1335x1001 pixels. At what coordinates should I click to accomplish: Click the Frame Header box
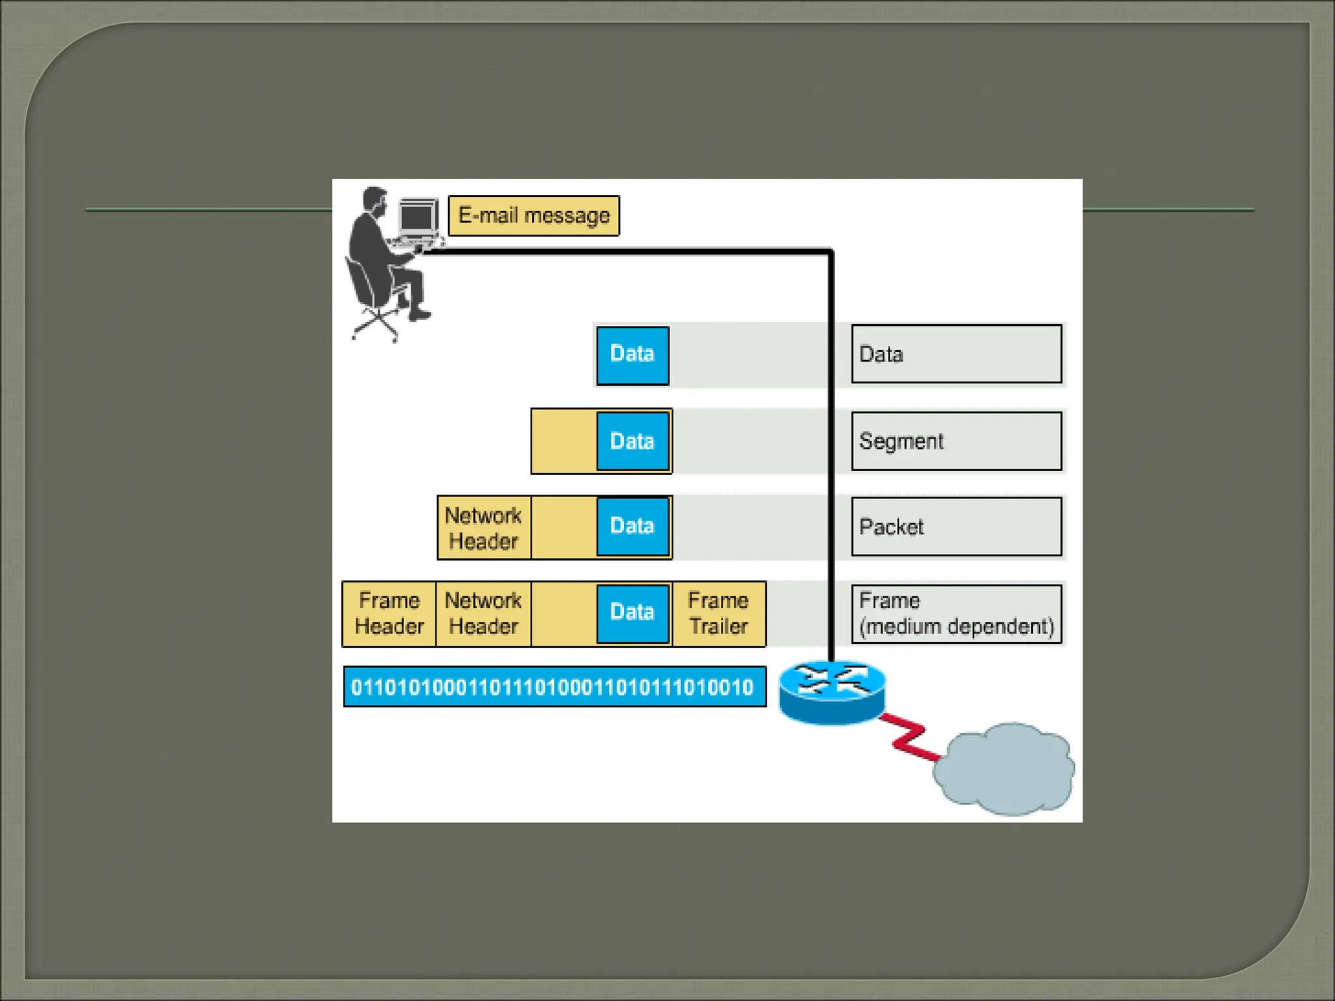[389, 613]
